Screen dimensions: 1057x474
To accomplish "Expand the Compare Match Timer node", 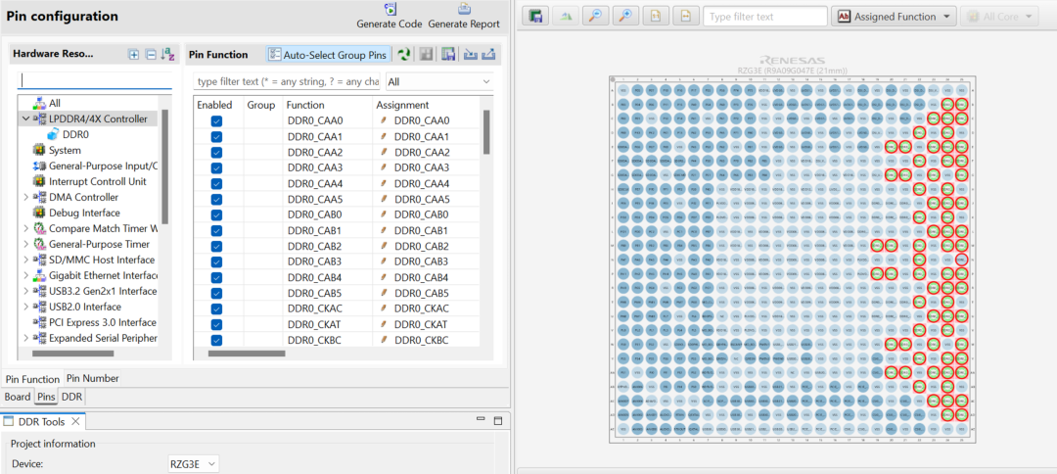I will (25, 228).
